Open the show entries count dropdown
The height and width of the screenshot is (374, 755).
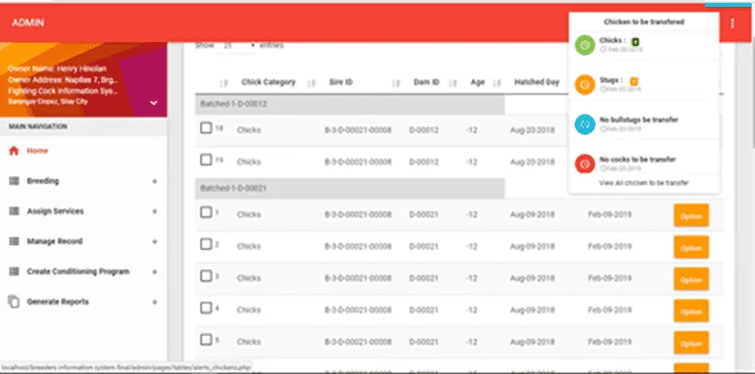[237, 46]
